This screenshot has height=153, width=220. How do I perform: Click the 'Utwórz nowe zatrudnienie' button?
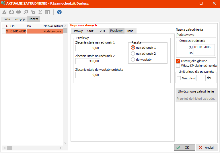click(196, 91)
